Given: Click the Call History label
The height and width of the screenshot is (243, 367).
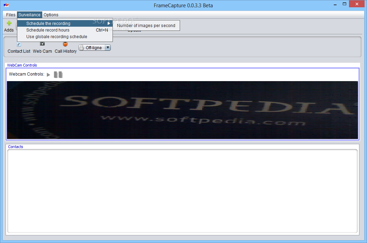Looking at the screenshot, I should coord(65,51).
